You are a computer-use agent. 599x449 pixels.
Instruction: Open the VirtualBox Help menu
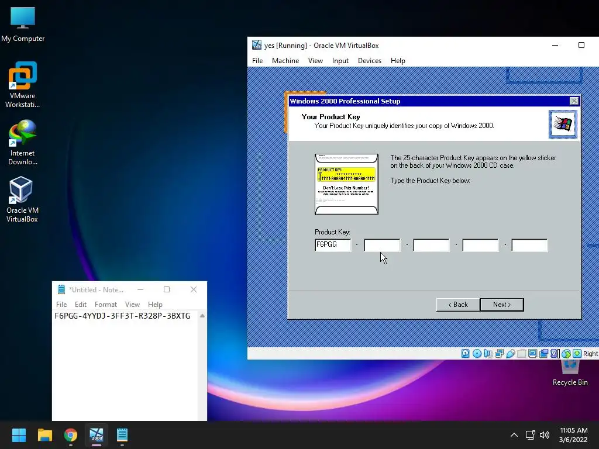pos(398,61)
